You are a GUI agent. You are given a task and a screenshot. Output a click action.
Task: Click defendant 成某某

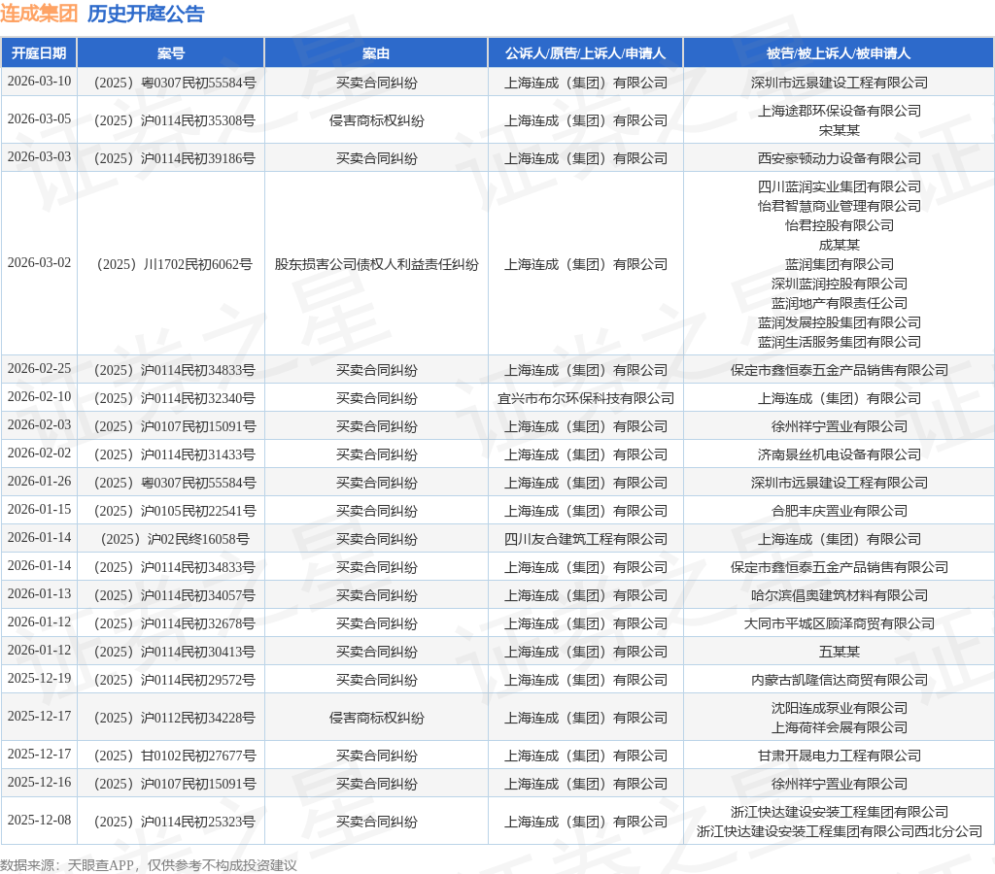tap(839, 245)
